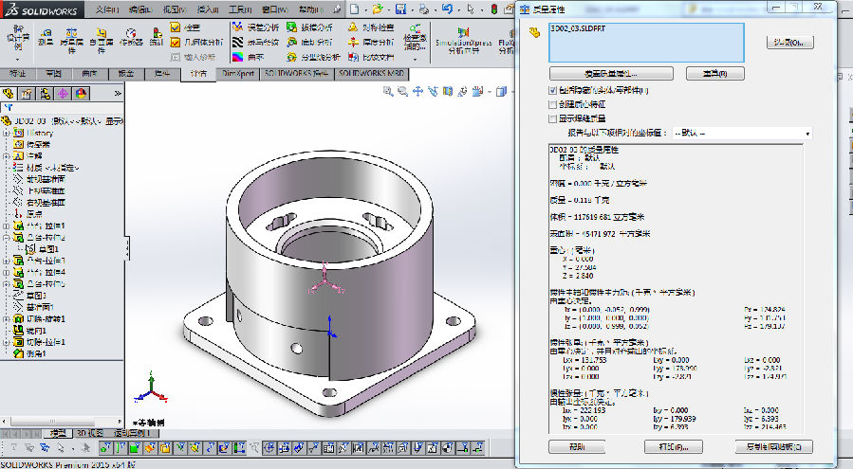Click the Options button in dialog
Viewport: 853px width, 469px height.
(x=788, y=43)
